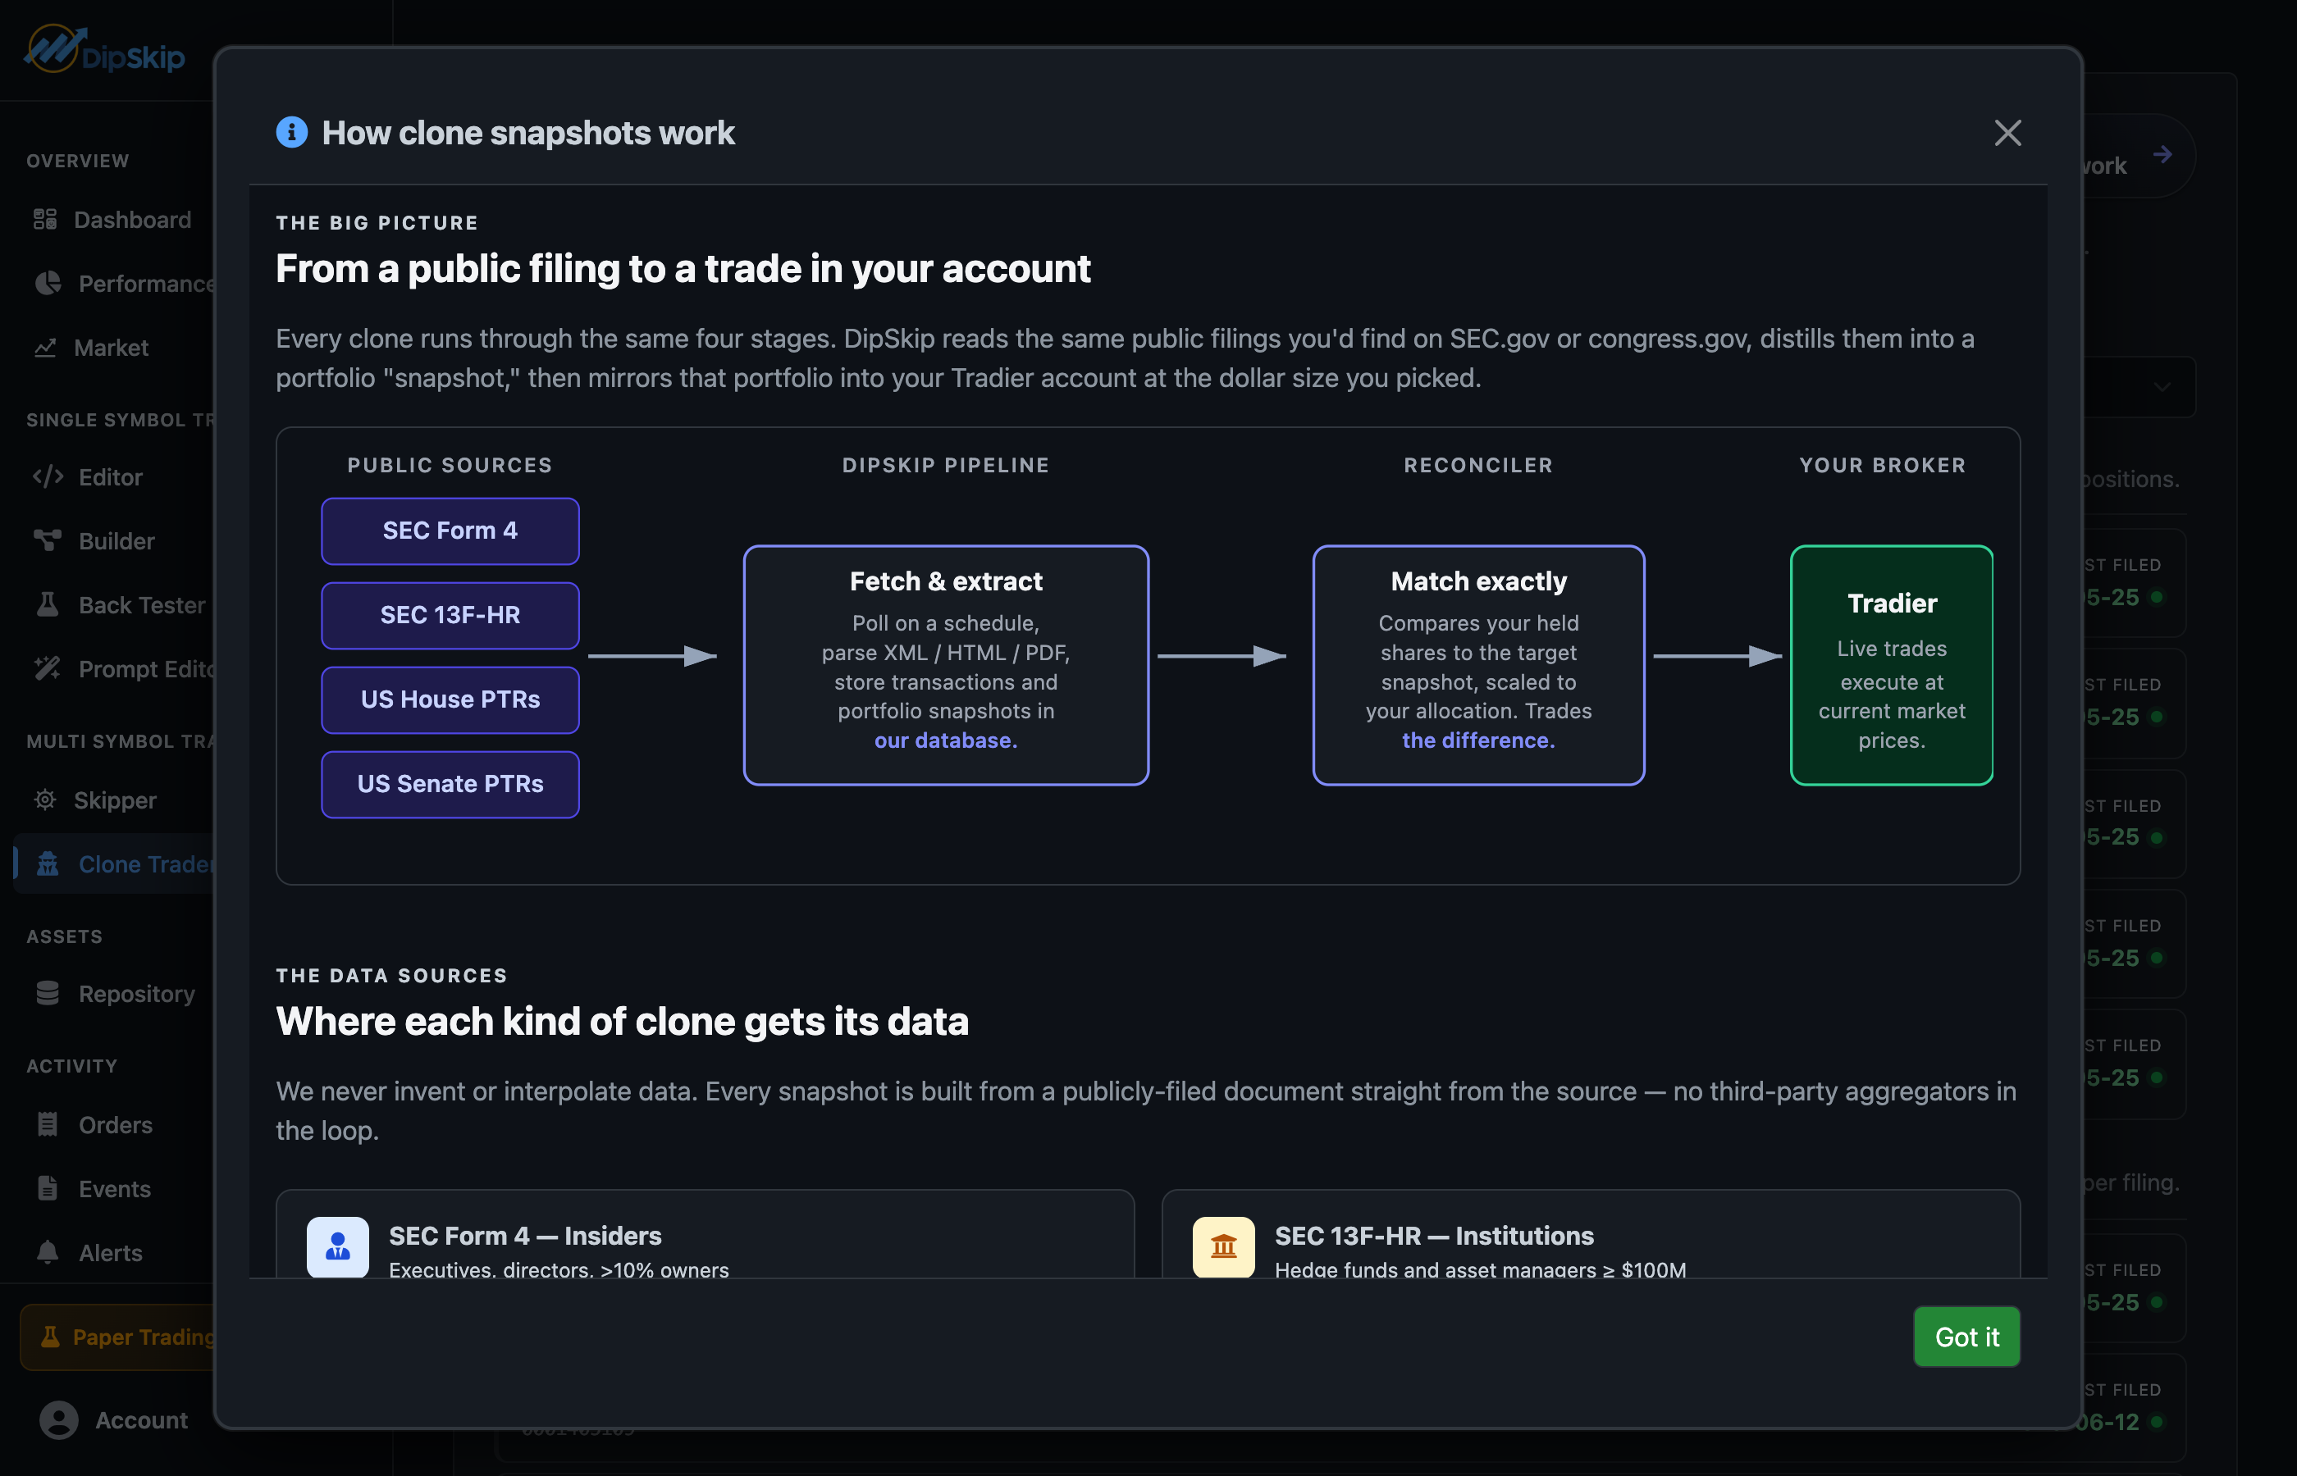Click the Clone Trader building icon
Image resolution: width=2297 pixels, height=1476 pixels.
(x=48, y=863)
